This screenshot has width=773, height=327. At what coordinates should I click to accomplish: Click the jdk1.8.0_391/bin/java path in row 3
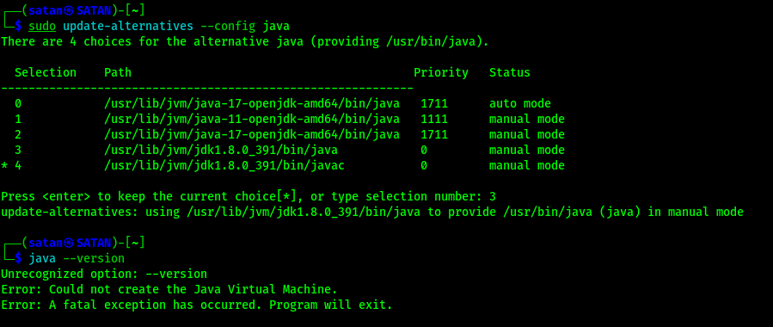[x=220, y=151]
